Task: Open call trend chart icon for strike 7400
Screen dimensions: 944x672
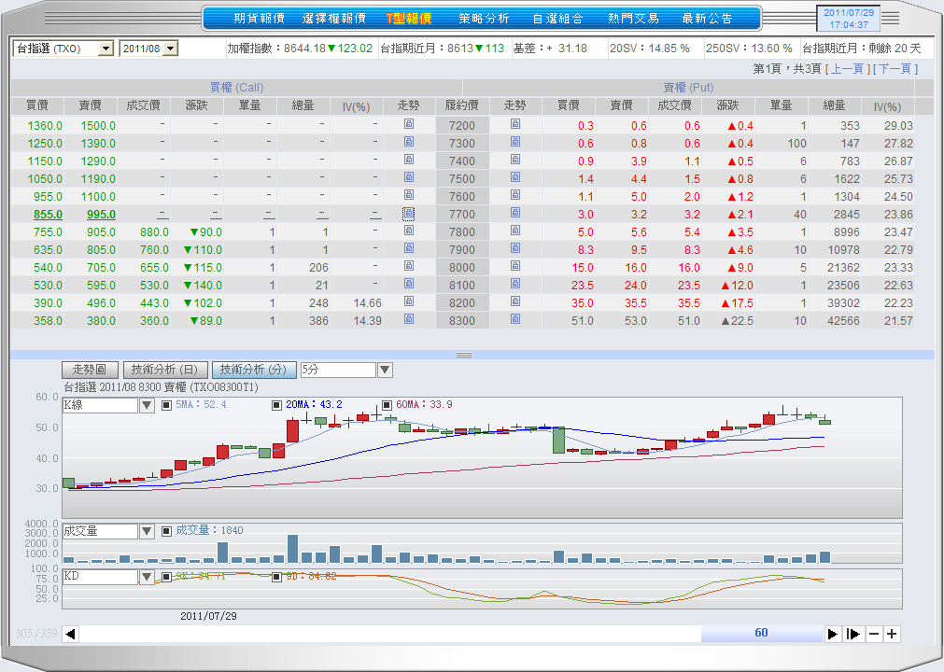Action: pos(409,160)
